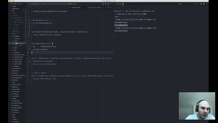The height and width of the screenshot is (123, 218).
Task: Create a new folder in Explorer
Action: (15, 4)
